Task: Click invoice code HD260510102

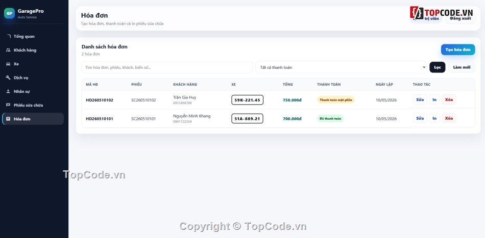Action: [x=99, y=100]
